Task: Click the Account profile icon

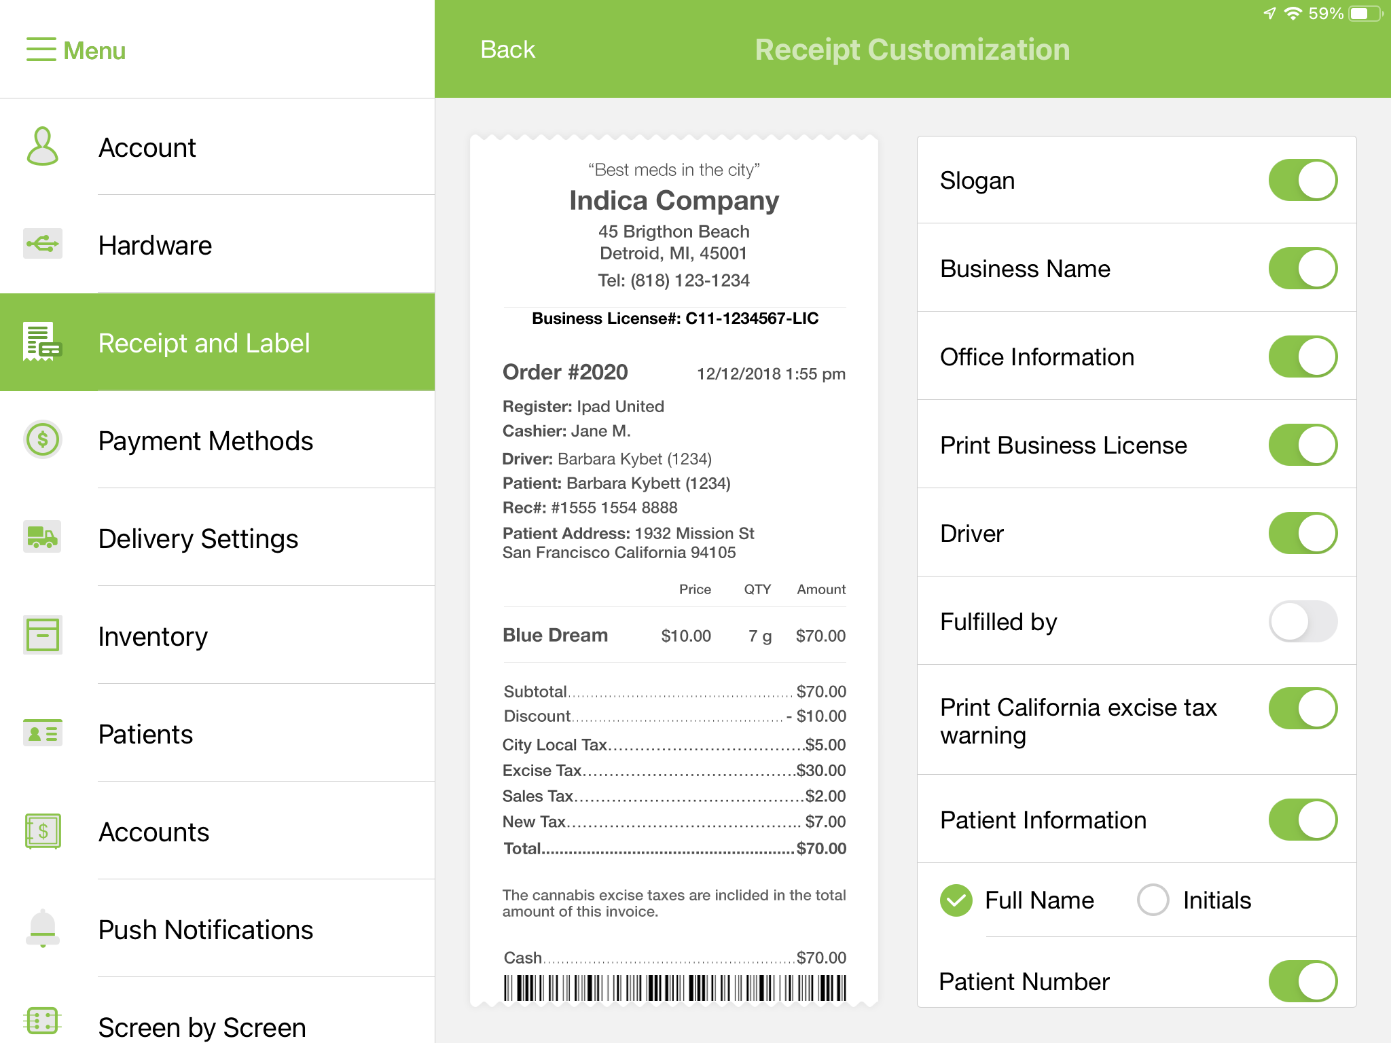Action: tap(42, 147)
